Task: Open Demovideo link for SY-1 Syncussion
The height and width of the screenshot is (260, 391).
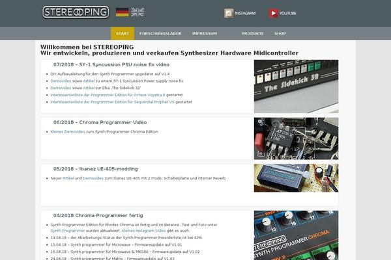Action: pos(61,81)
